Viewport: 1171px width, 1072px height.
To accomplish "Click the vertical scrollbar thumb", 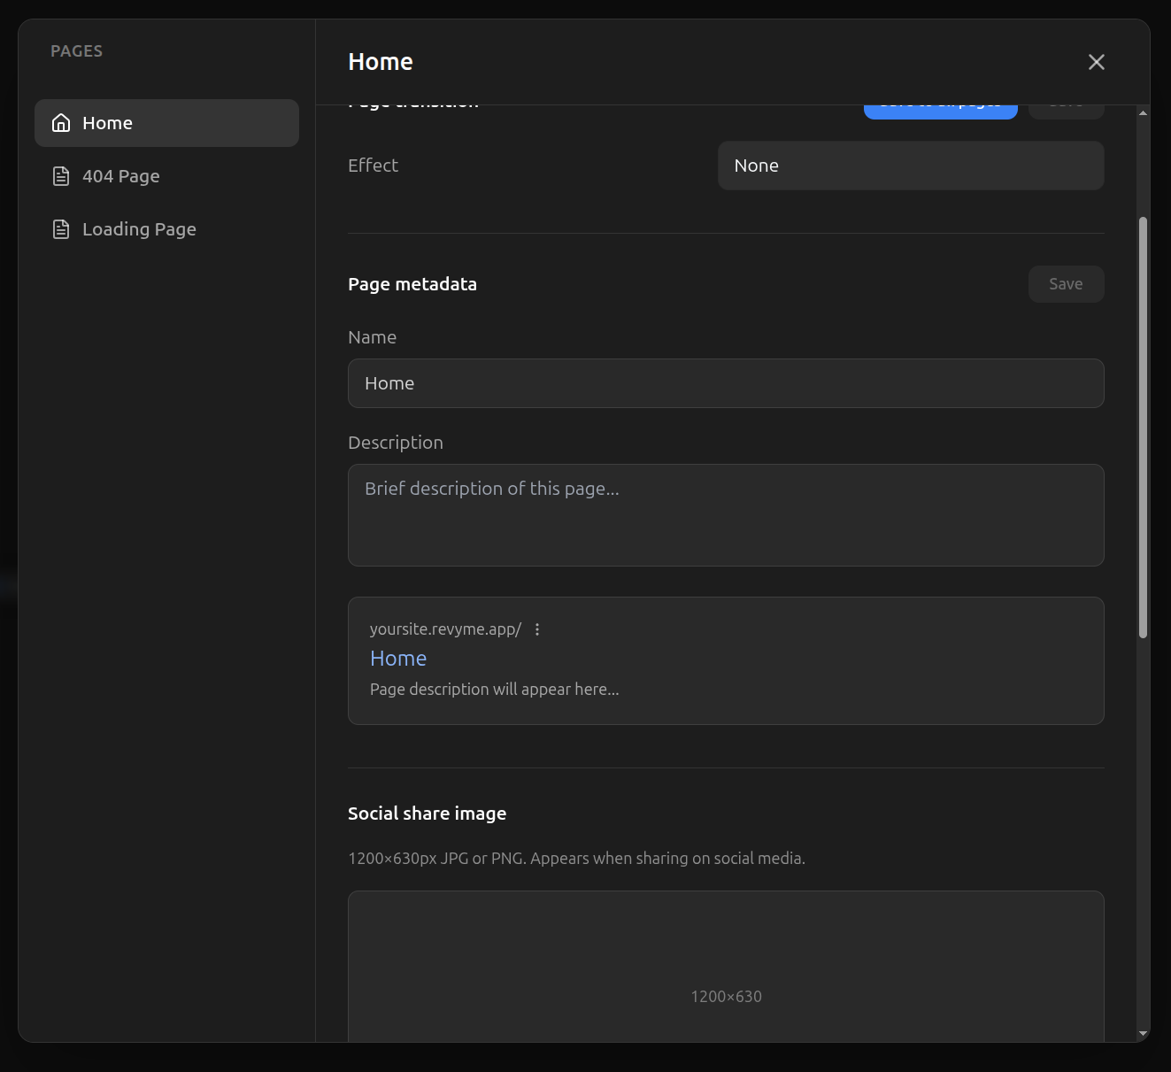I will pyautogui.click(x=1143, y=427).
